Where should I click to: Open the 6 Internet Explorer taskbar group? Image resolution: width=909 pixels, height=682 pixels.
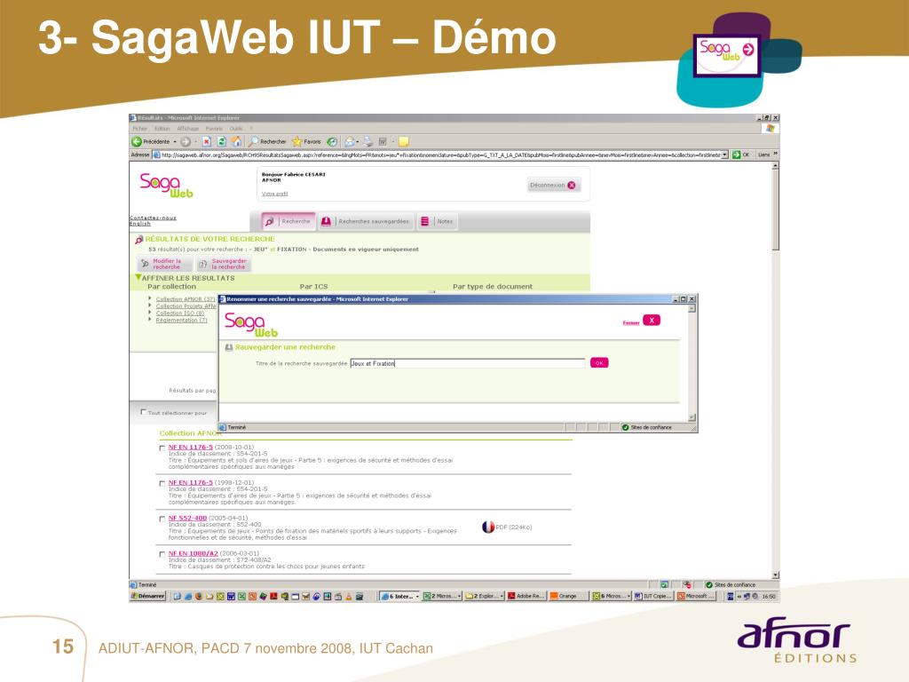(399, 596)
